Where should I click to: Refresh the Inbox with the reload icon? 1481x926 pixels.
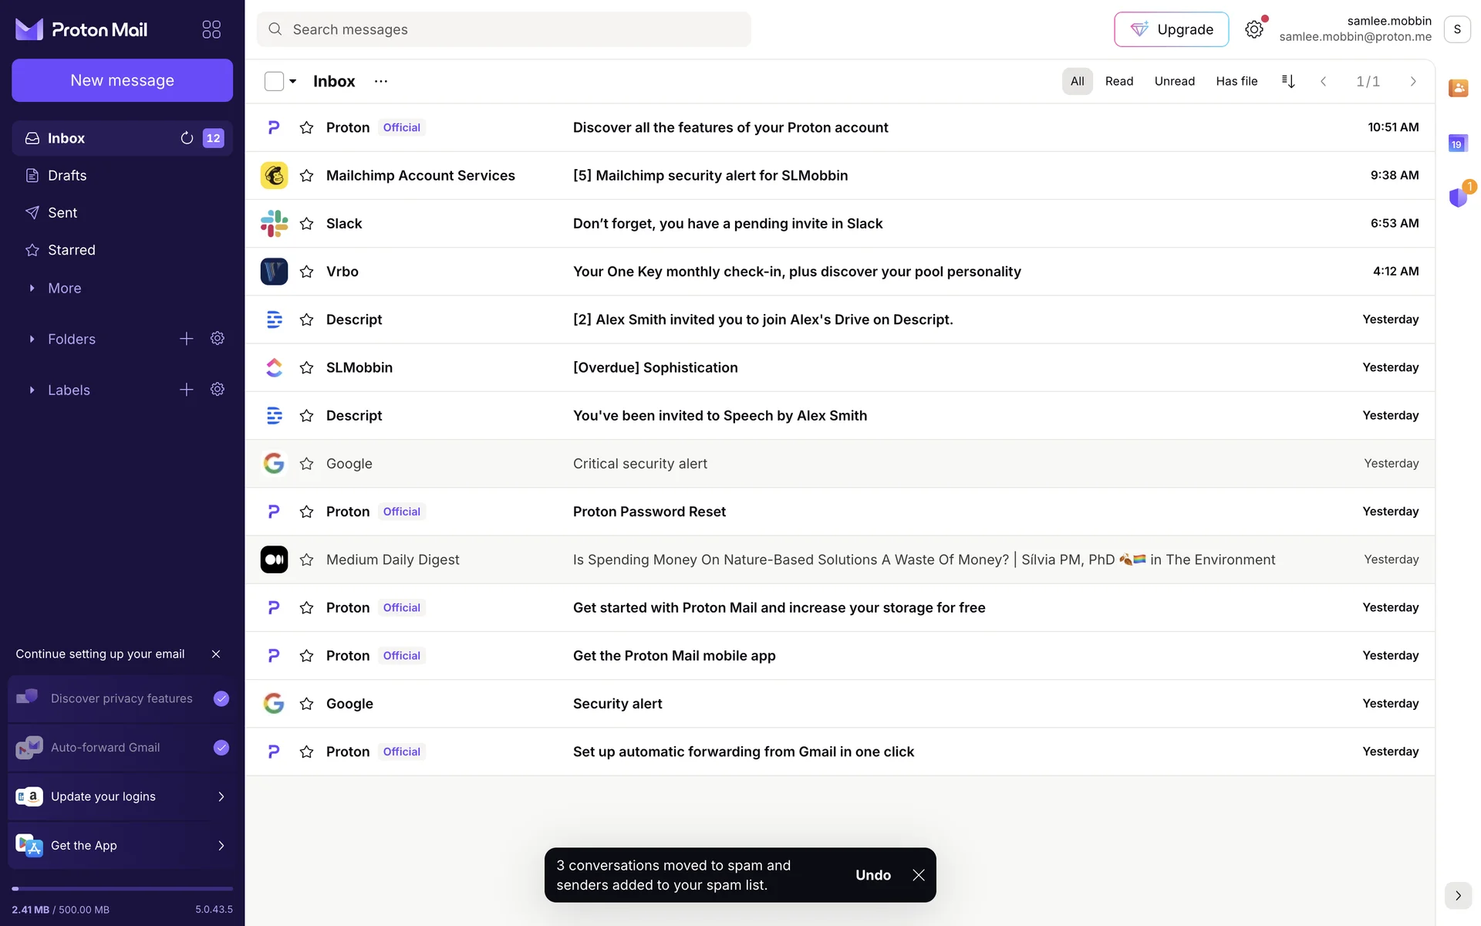point(187,138)
